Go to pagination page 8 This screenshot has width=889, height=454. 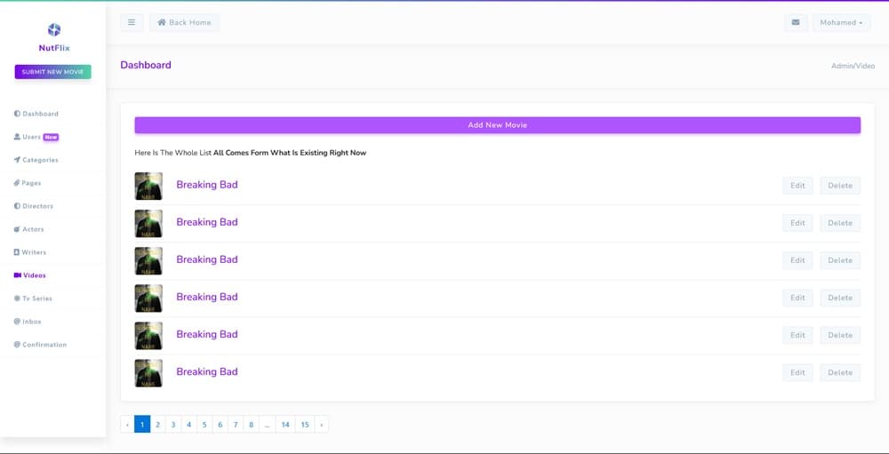252,425
